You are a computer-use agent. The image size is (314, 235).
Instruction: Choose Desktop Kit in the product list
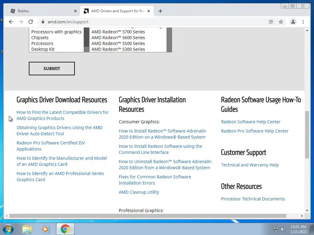(x=56, y=49)
